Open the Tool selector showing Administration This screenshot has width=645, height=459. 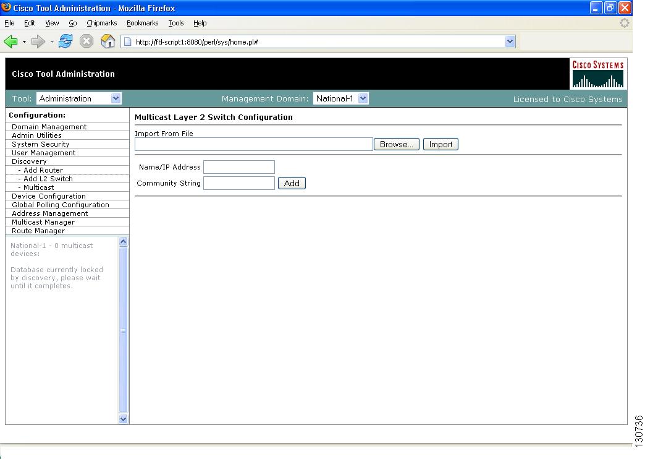pyautogui.click(x=79, y=98)
